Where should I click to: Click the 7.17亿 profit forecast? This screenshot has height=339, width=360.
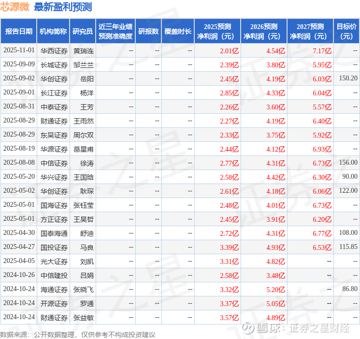(322, 51)
